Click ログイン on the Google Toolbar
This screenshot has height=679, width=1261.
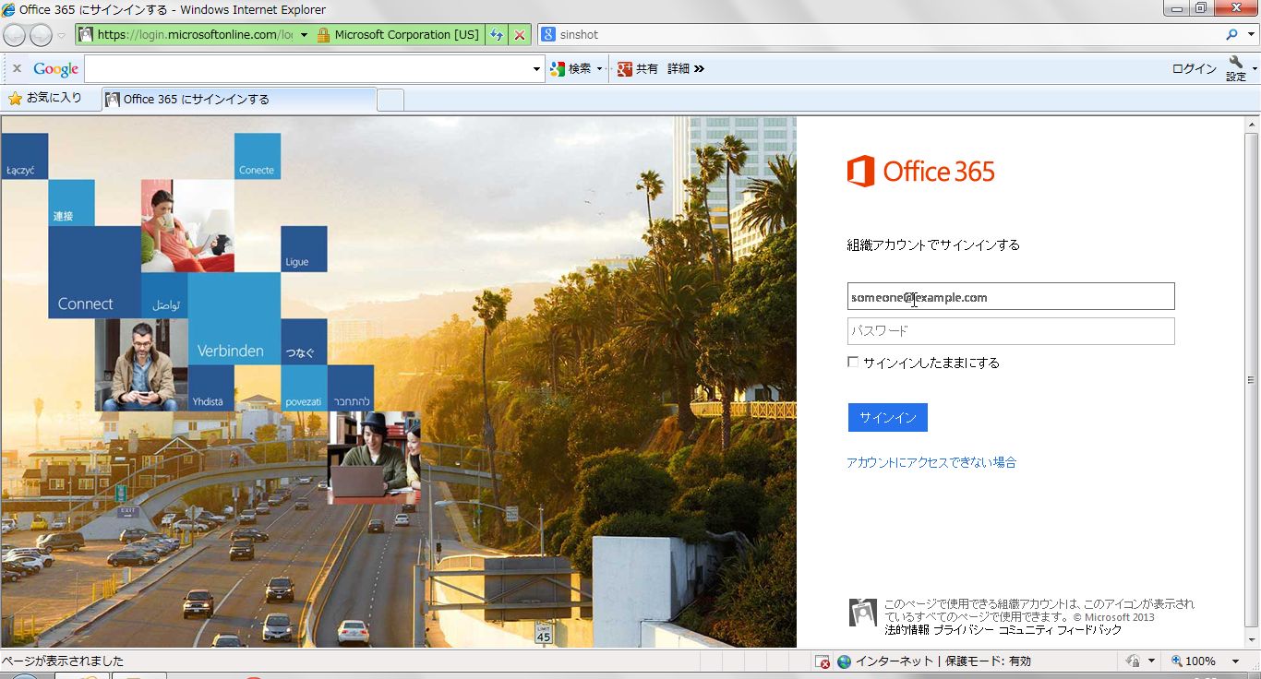coord(1194,68)
